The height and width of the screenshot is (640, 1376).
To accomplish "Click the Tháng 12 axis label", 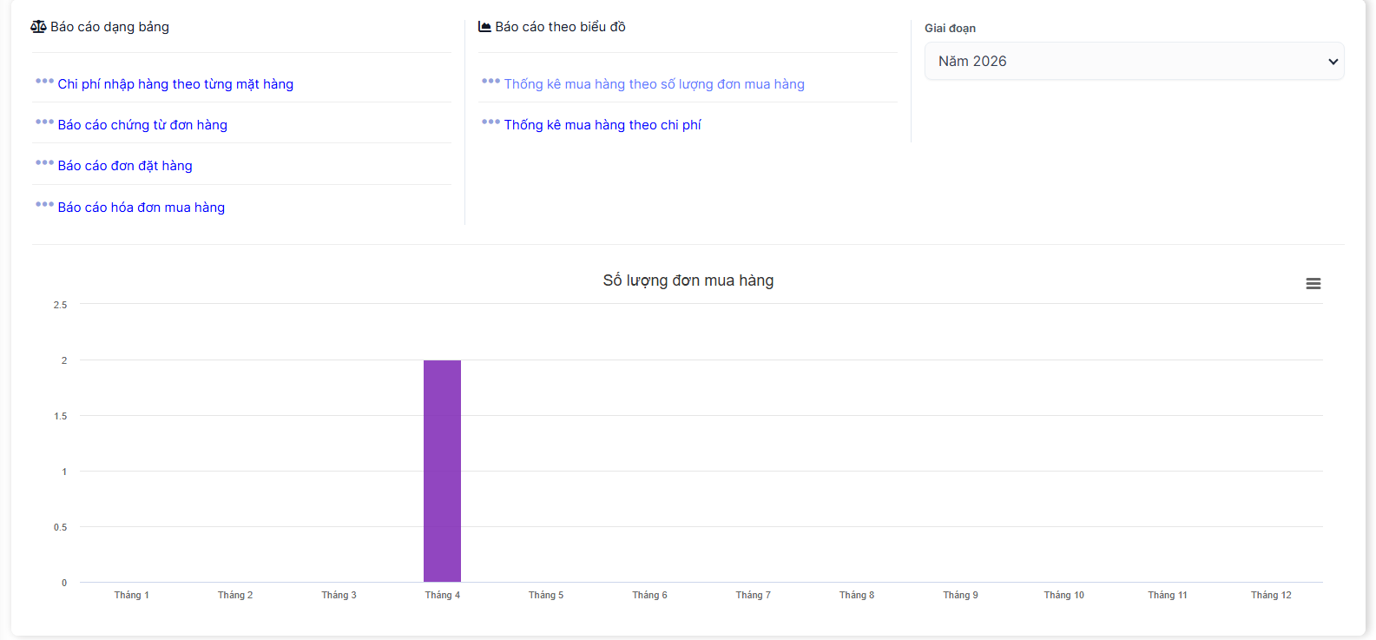I will [1270, 596].
